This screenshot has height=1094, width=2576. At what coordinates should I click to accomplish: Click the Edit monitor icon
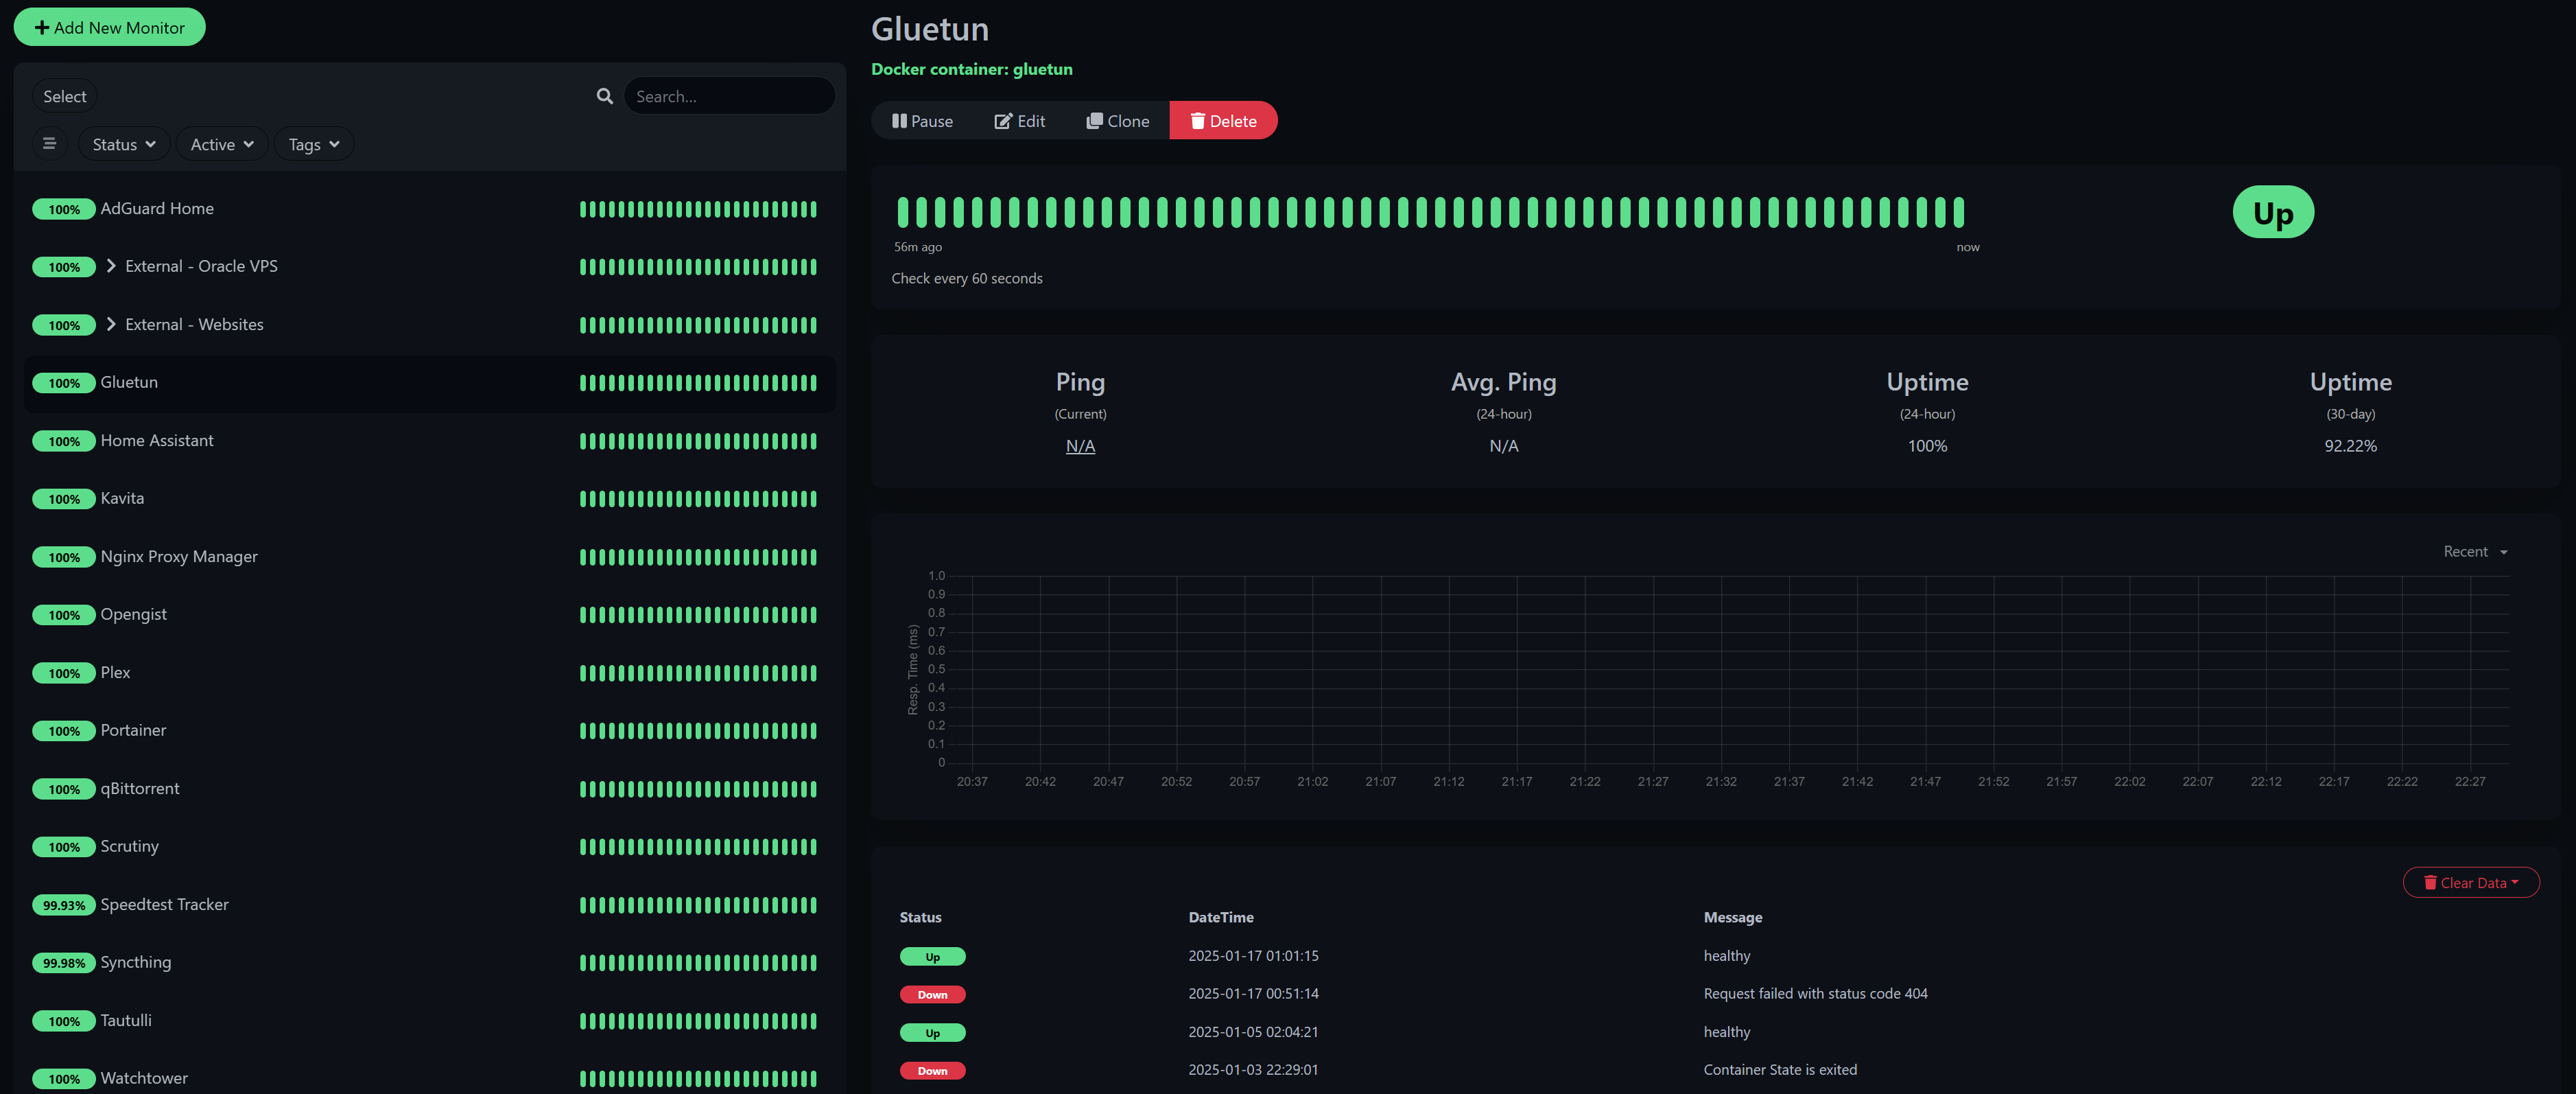pyautogui.click(x=1019, y=120)
